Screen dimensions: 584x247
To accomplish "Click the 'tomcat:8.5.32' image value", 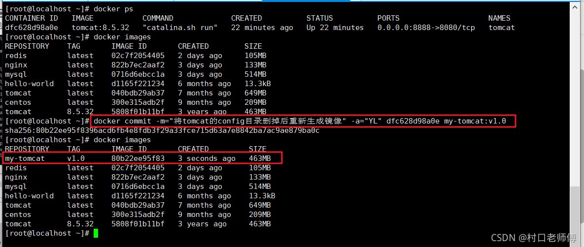I will pyautogui.click(x=100, y=28).
